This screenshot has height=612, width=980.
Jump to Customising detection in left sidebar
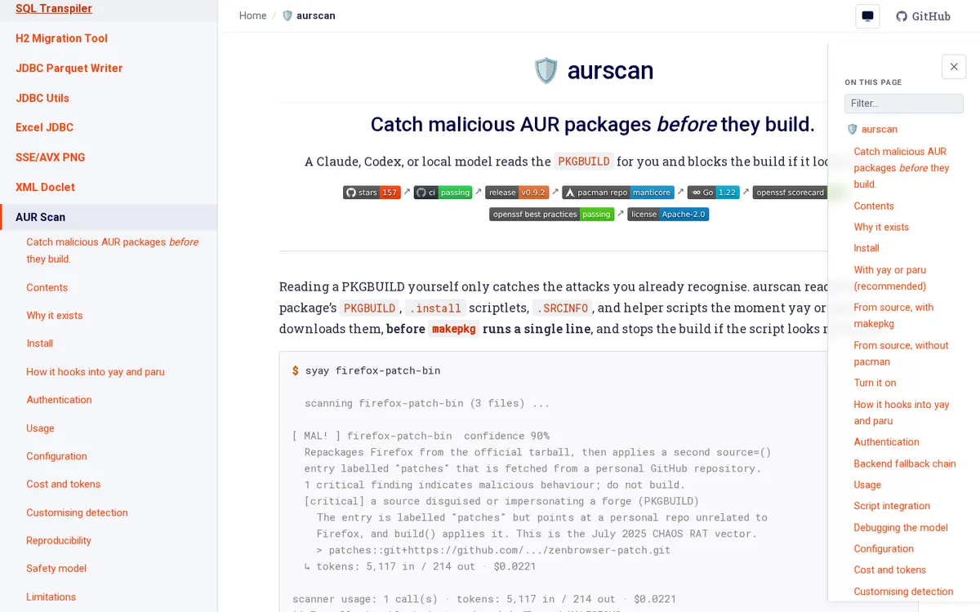pos(77,512)
